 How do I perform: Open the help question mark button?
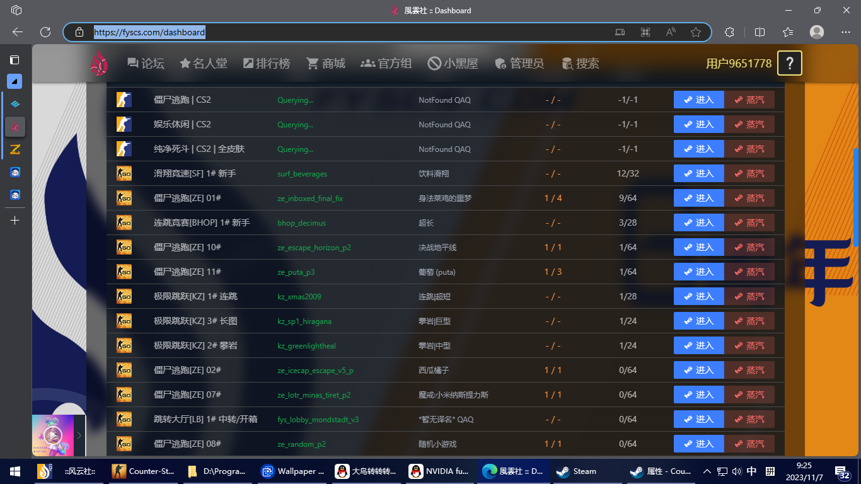click(790, 63)
